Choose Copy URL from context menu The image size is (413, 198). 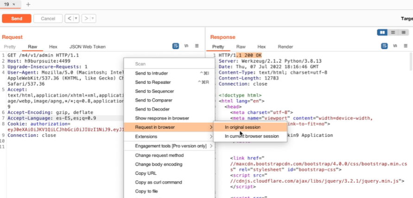point(169,173)
